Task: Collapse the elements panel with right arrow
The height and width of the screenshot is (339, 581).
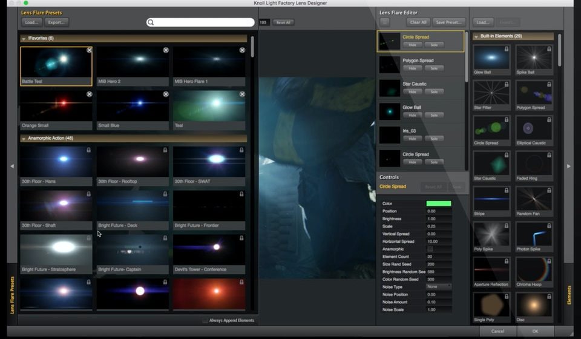Action: pyautogui.click(x=569, y=166)
